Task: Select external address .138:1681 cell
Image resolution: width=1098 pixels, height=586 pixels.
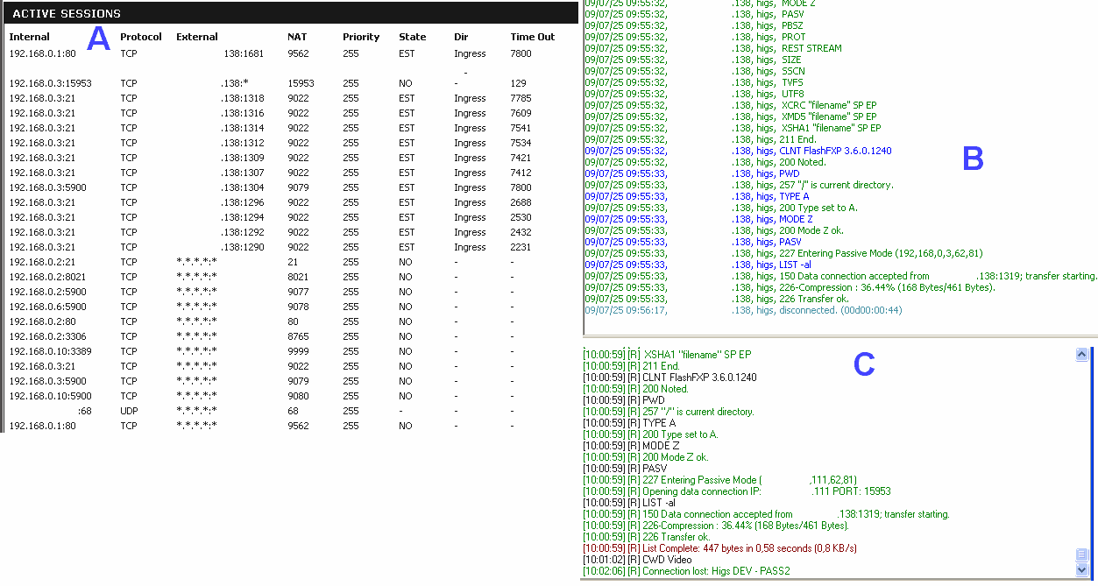Action: pos(243,54)
